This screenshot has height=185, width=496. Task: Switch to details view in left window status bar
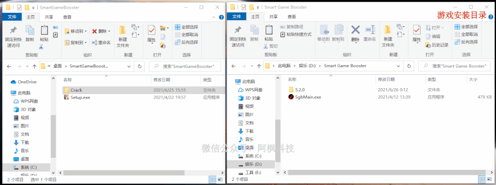pyautogui.click(x=213, y=179)
